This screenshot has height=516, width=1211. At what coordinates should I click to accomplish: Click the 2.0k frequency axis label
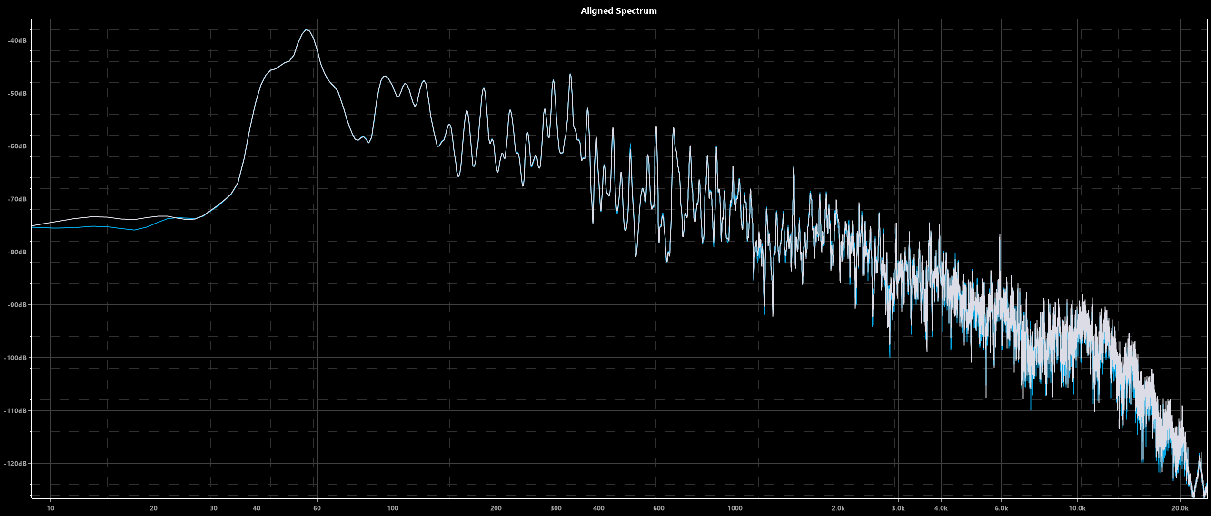click(x=838, y=508)
